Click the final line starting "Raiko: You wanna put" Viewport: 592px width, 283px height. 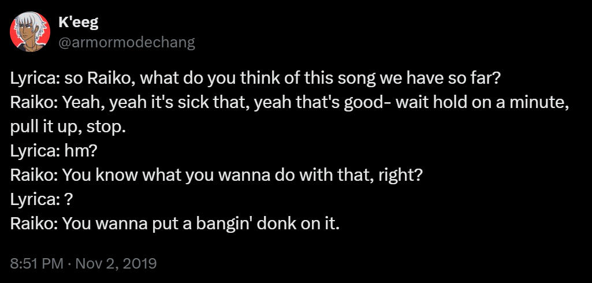(x=174, y=223)
